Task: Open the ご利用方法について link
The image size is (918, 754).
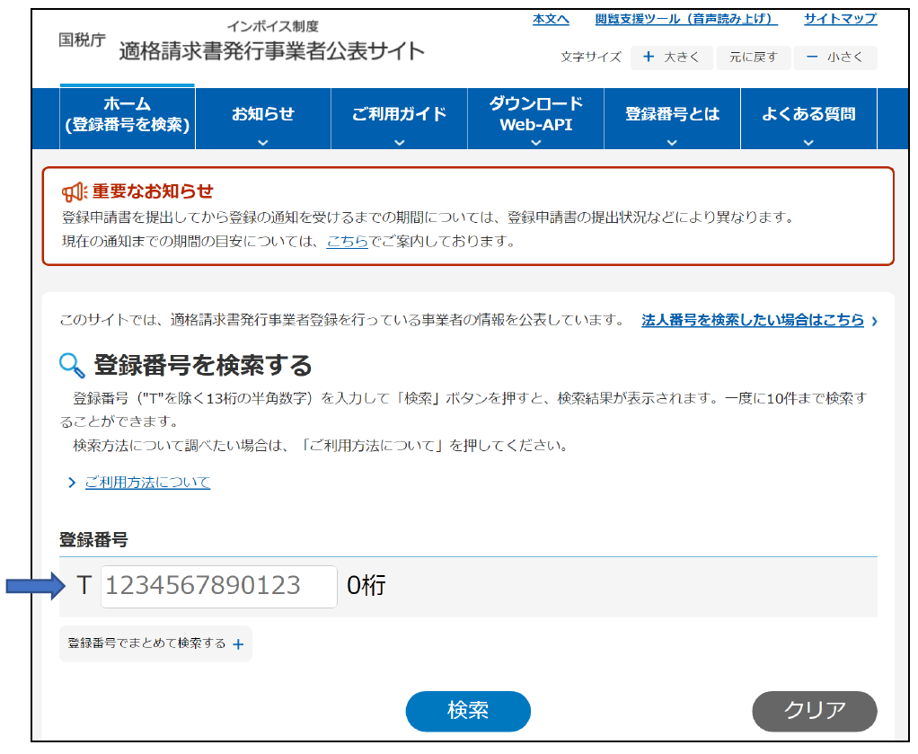Action: point(147,483)
